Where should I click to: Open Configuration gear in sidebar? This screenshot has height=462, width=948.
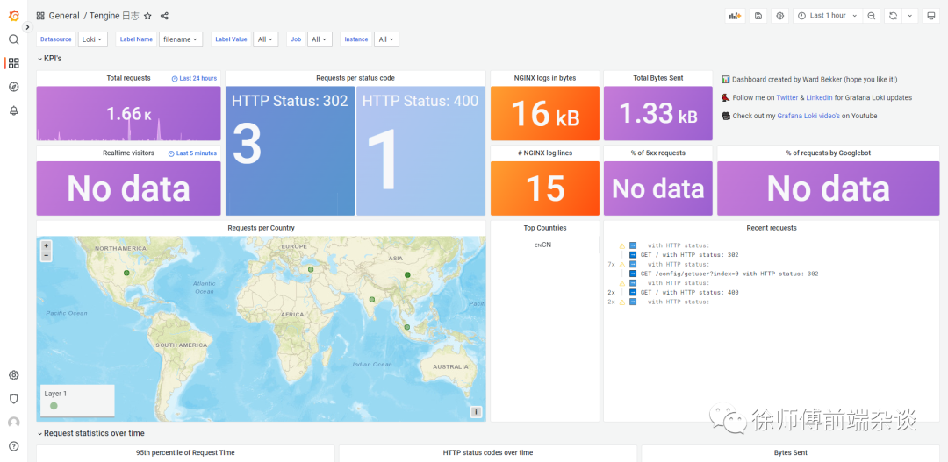click(14, 375)
